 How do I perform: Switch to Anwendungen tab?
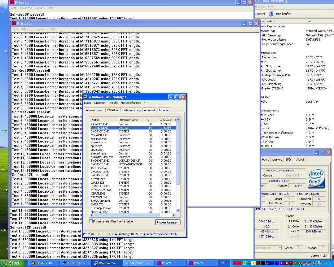click(95, 110)
